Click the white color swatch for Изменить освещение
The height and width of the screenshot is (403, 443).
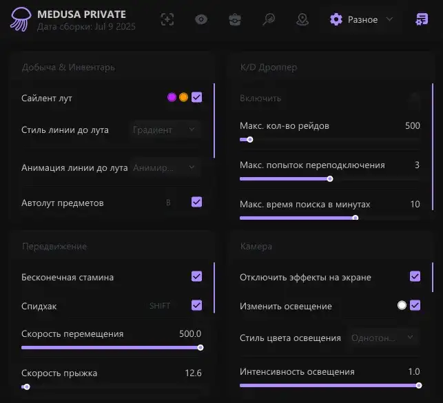402,306
